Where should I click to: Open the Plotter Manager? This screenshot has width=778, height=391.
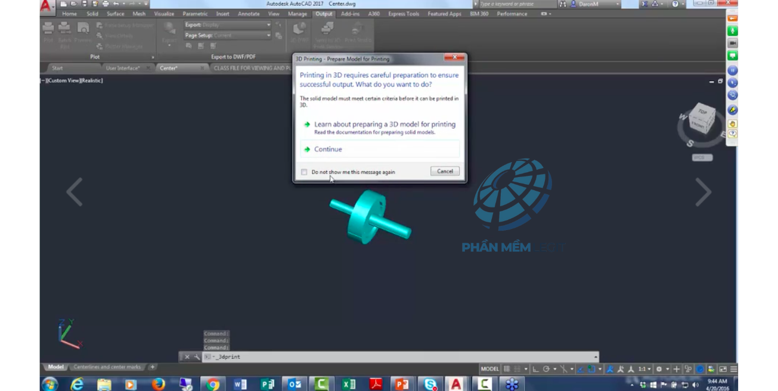(119, 46)
